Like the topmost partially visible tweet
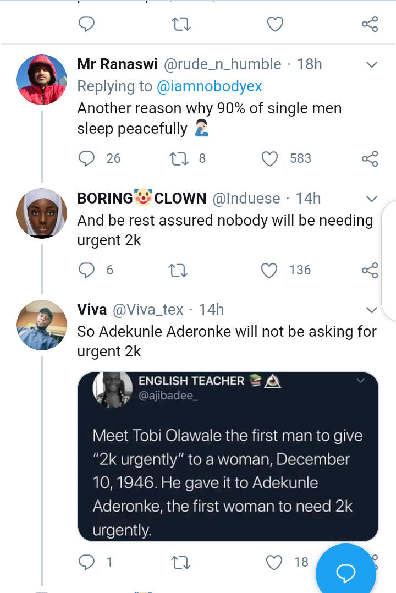The image size is (396, 593). coord(275,24)
